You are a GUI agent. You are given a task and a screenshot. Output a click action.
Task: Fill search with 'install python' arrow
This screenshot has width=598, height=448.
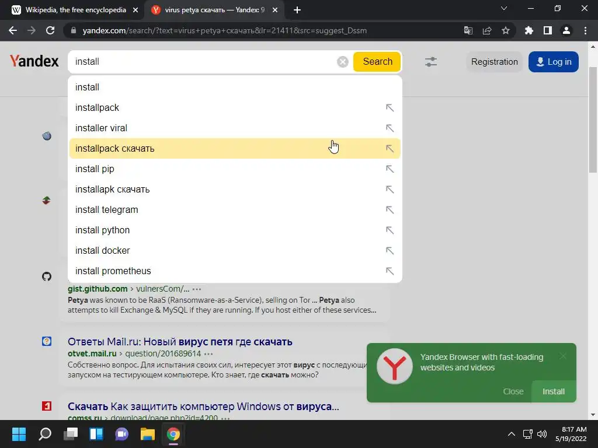(390, 230)
